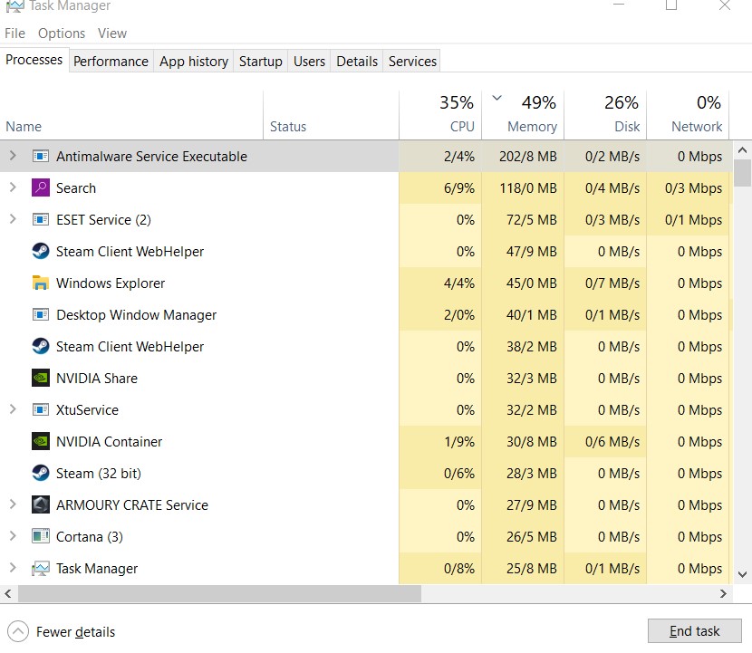Click the 0/7 MB/s disk value
Image resolution: width=752 pixels, height=653 pixels.
pyautogui.click(x=612, y=283)
